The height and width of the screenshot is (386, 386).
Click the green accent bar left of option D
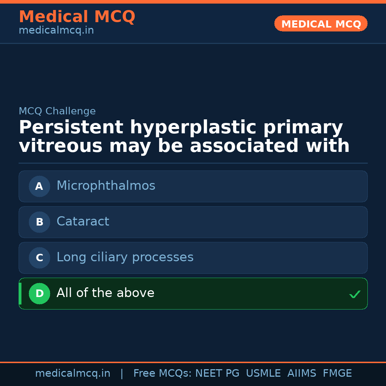point(20,293)
